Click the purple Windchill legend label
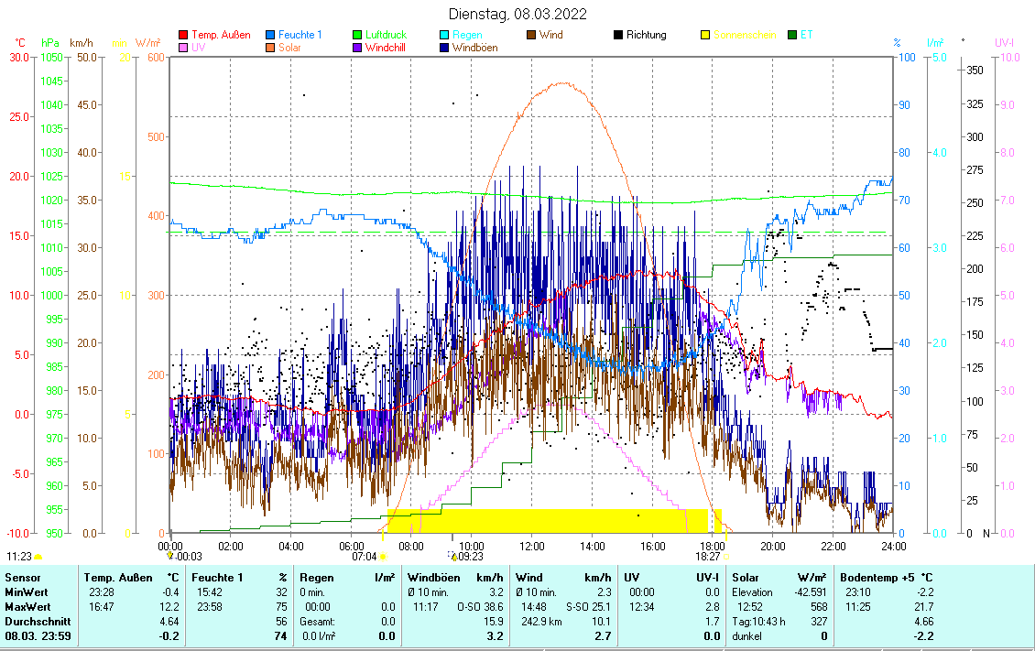The height and width of the screenshot is (651, 1035). tap(386, 48)
